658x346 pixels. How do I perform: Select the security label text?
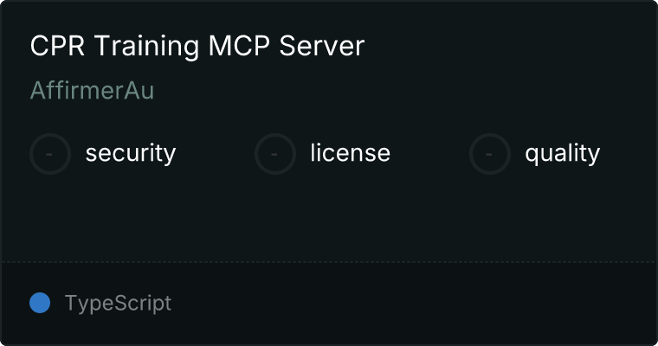[131, 153]
